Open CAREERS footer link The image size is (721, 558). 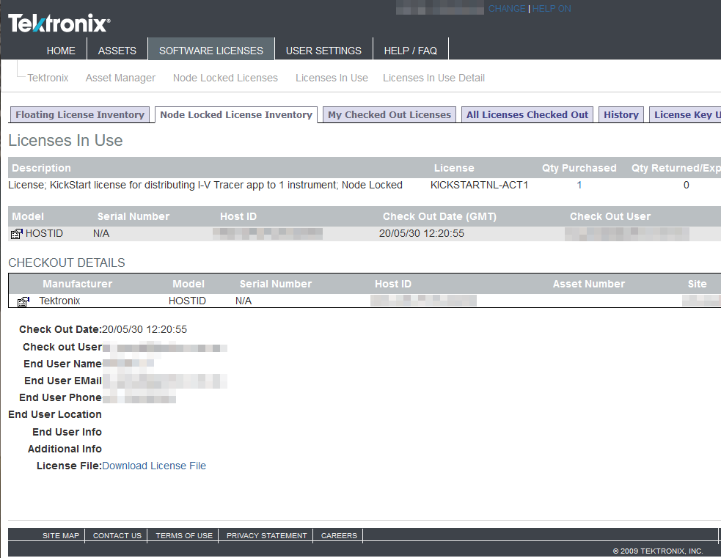(339, 535)
